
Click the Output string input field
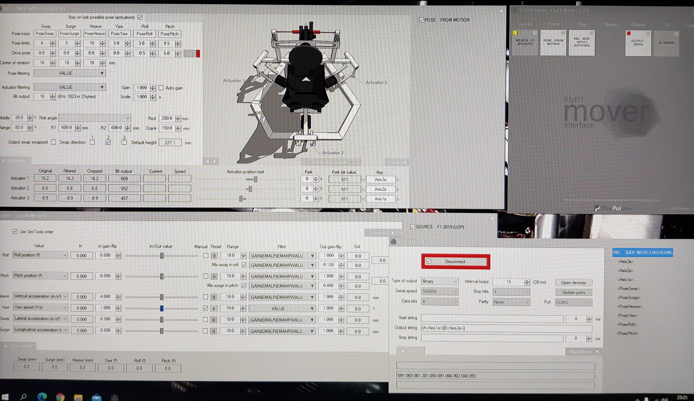tap(506, 328)
